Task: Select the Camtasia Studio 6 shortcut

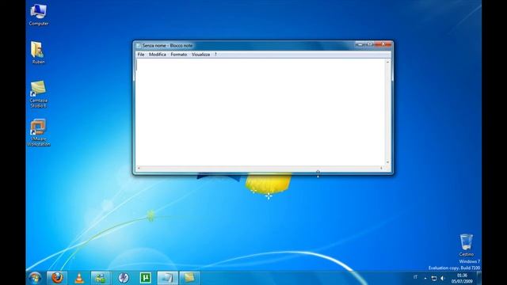Action: coord(38,94)
